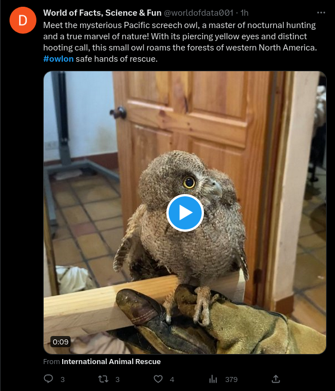Click the repost arrows icon

pos(103,379)
